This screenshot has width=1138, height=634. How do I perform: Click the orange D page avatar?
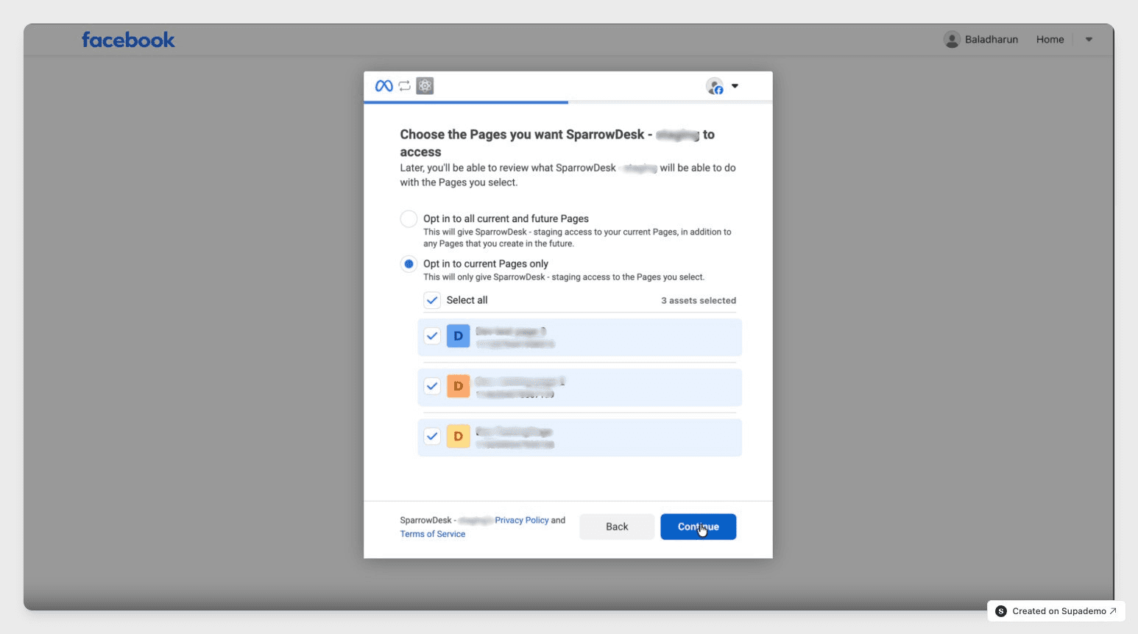458,386
